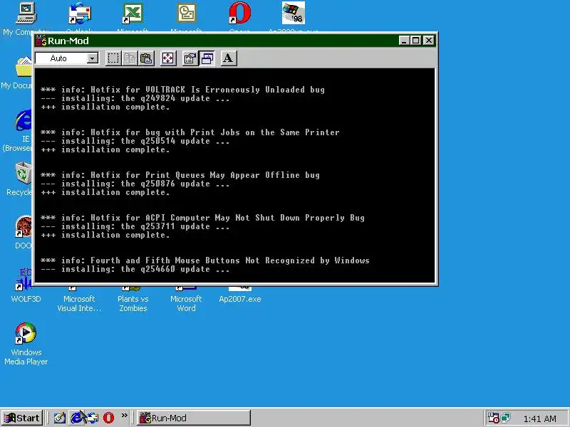Launch Internet Explorer from quick launch
The height and width of the screenshot is (427, 570).
[76, 418]
